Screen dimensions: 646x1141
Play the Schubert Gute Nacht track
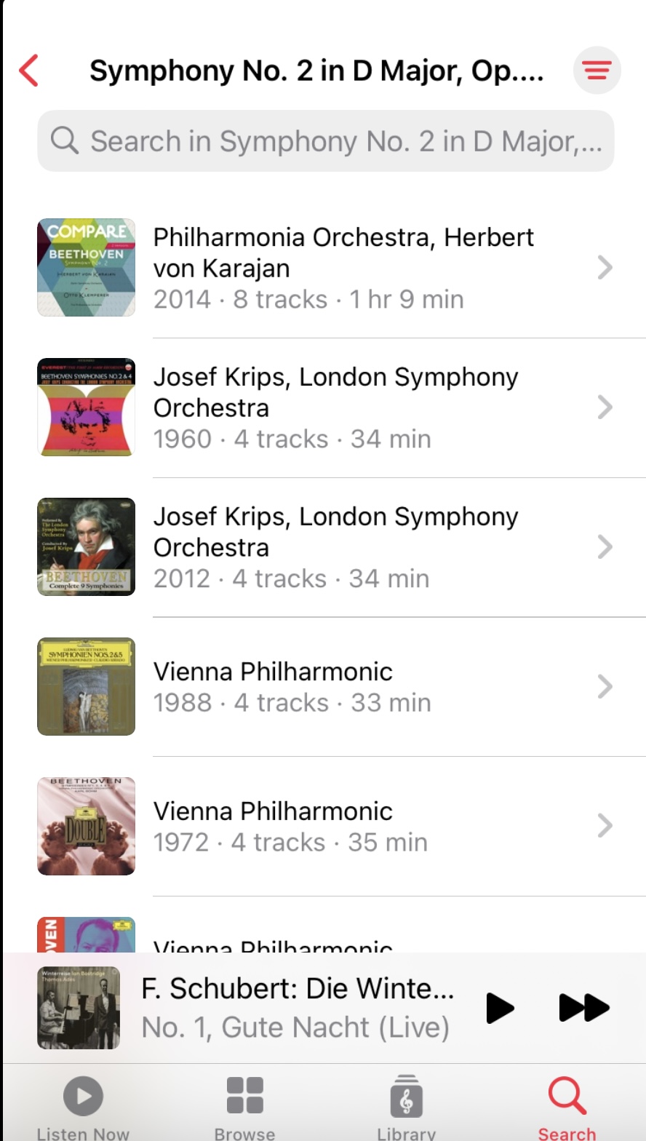coord(500,1008)
